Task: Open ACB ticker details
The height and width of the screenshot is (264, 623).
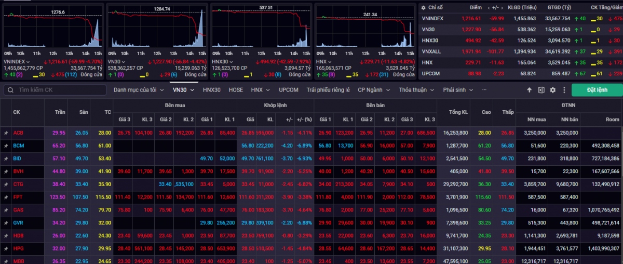Action: (x=18, y=133)
